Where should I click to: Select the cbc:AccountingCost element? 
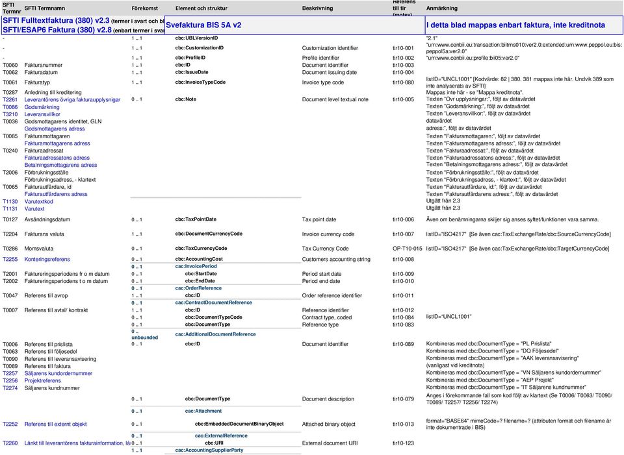point(199,259)
